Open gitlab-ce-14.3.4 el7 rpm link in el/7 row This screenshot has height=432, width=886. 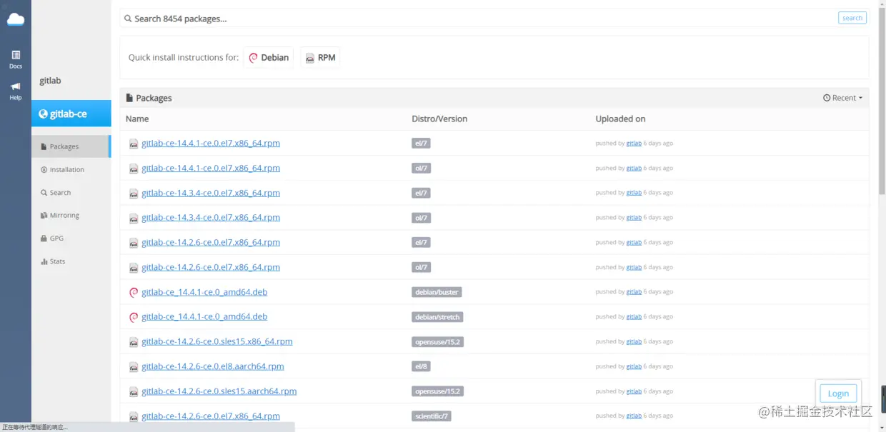(211, 194)
